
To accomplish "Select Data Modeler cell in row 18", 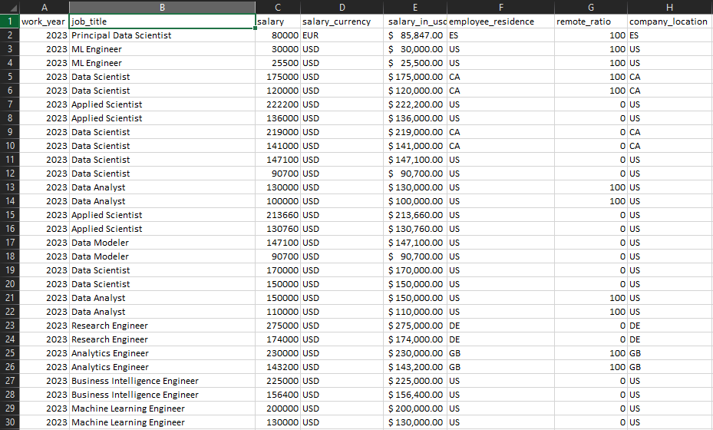I will pyautogui.click(x=162, y=256).
